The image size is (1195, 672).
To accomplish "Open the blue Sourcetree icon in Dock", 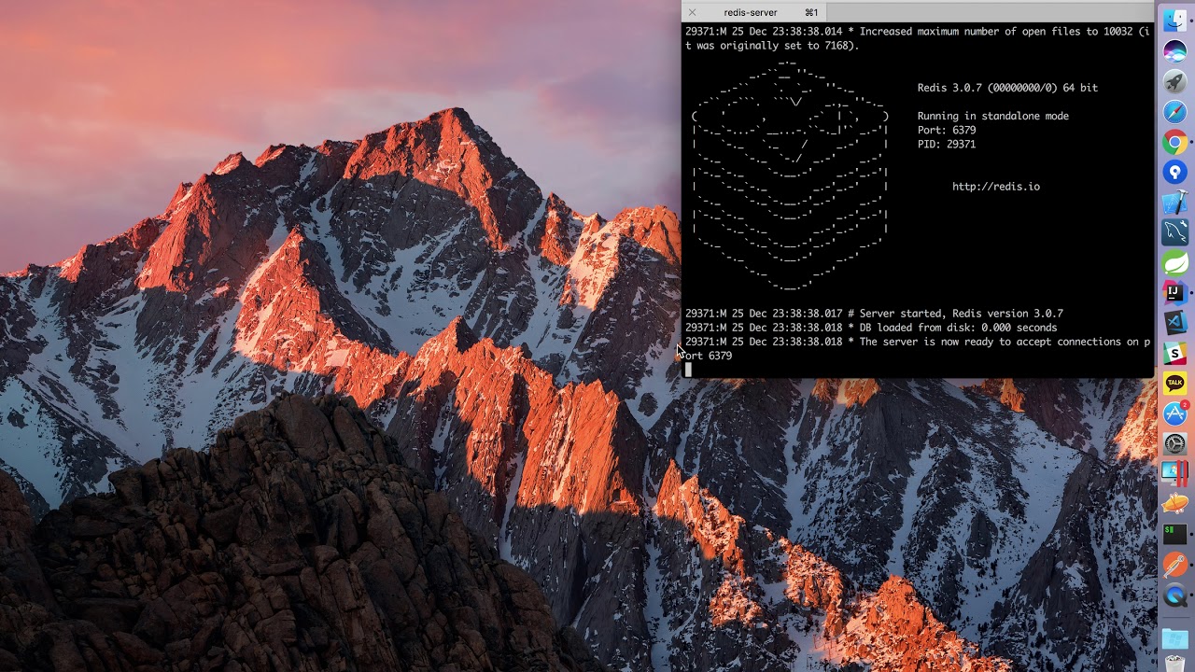I will click(1175, 172).
